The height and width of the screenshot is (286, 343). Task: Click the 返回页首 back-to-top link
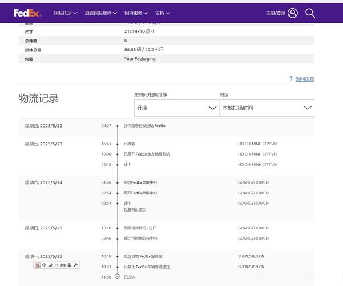coord(304,79)
